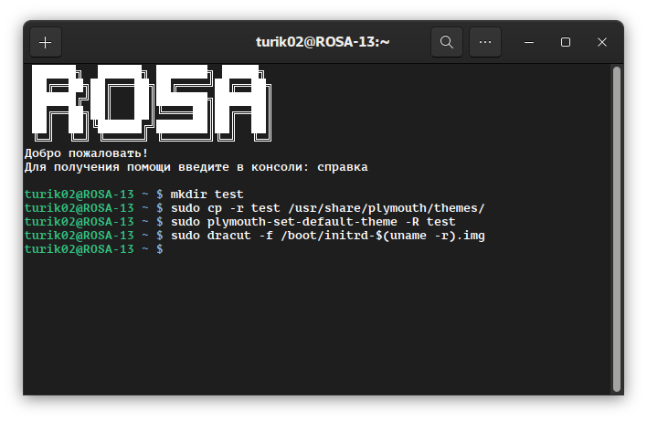Click the terminal vertical scrollbar
This screenshot has height=421, width=647.
coord(617,229)
